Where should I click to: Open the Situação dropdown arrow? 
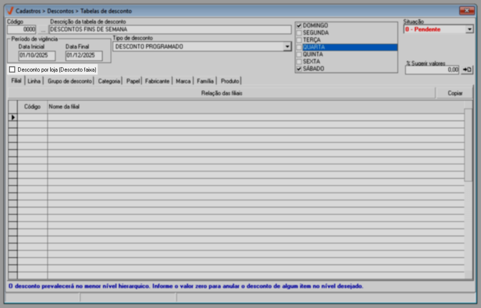469,29
